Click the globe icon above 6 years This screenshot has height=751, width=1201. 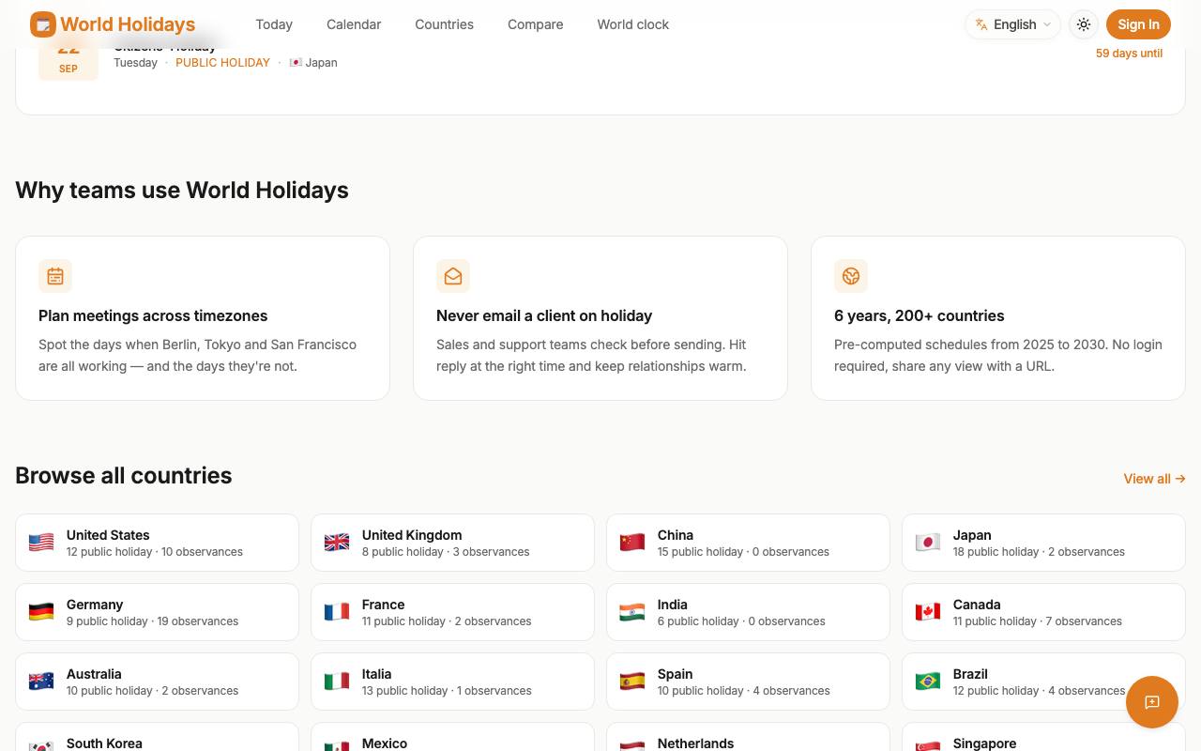click(851, 276)
